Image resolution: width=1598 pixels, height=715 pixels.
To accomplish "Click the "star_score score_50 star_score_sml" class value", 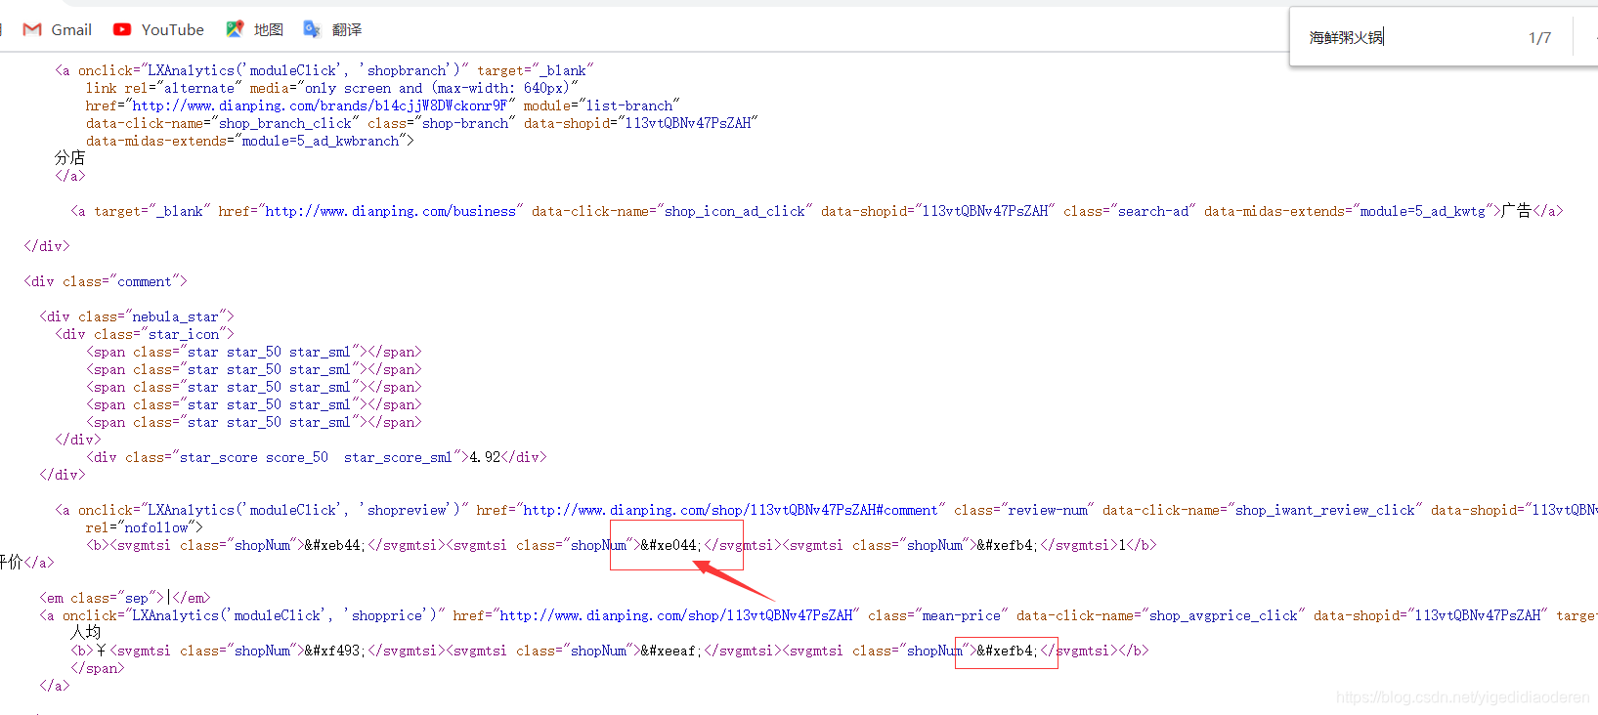I will click(x=317, y=457).
